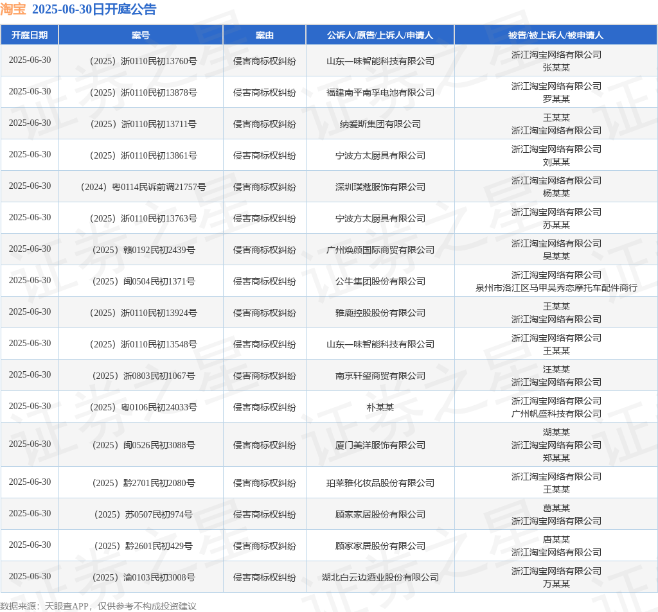This screenshot has height=612, width=658.
Task: Click defendant 刘某某
Action: pyautogui.click(x=556, y=162)
